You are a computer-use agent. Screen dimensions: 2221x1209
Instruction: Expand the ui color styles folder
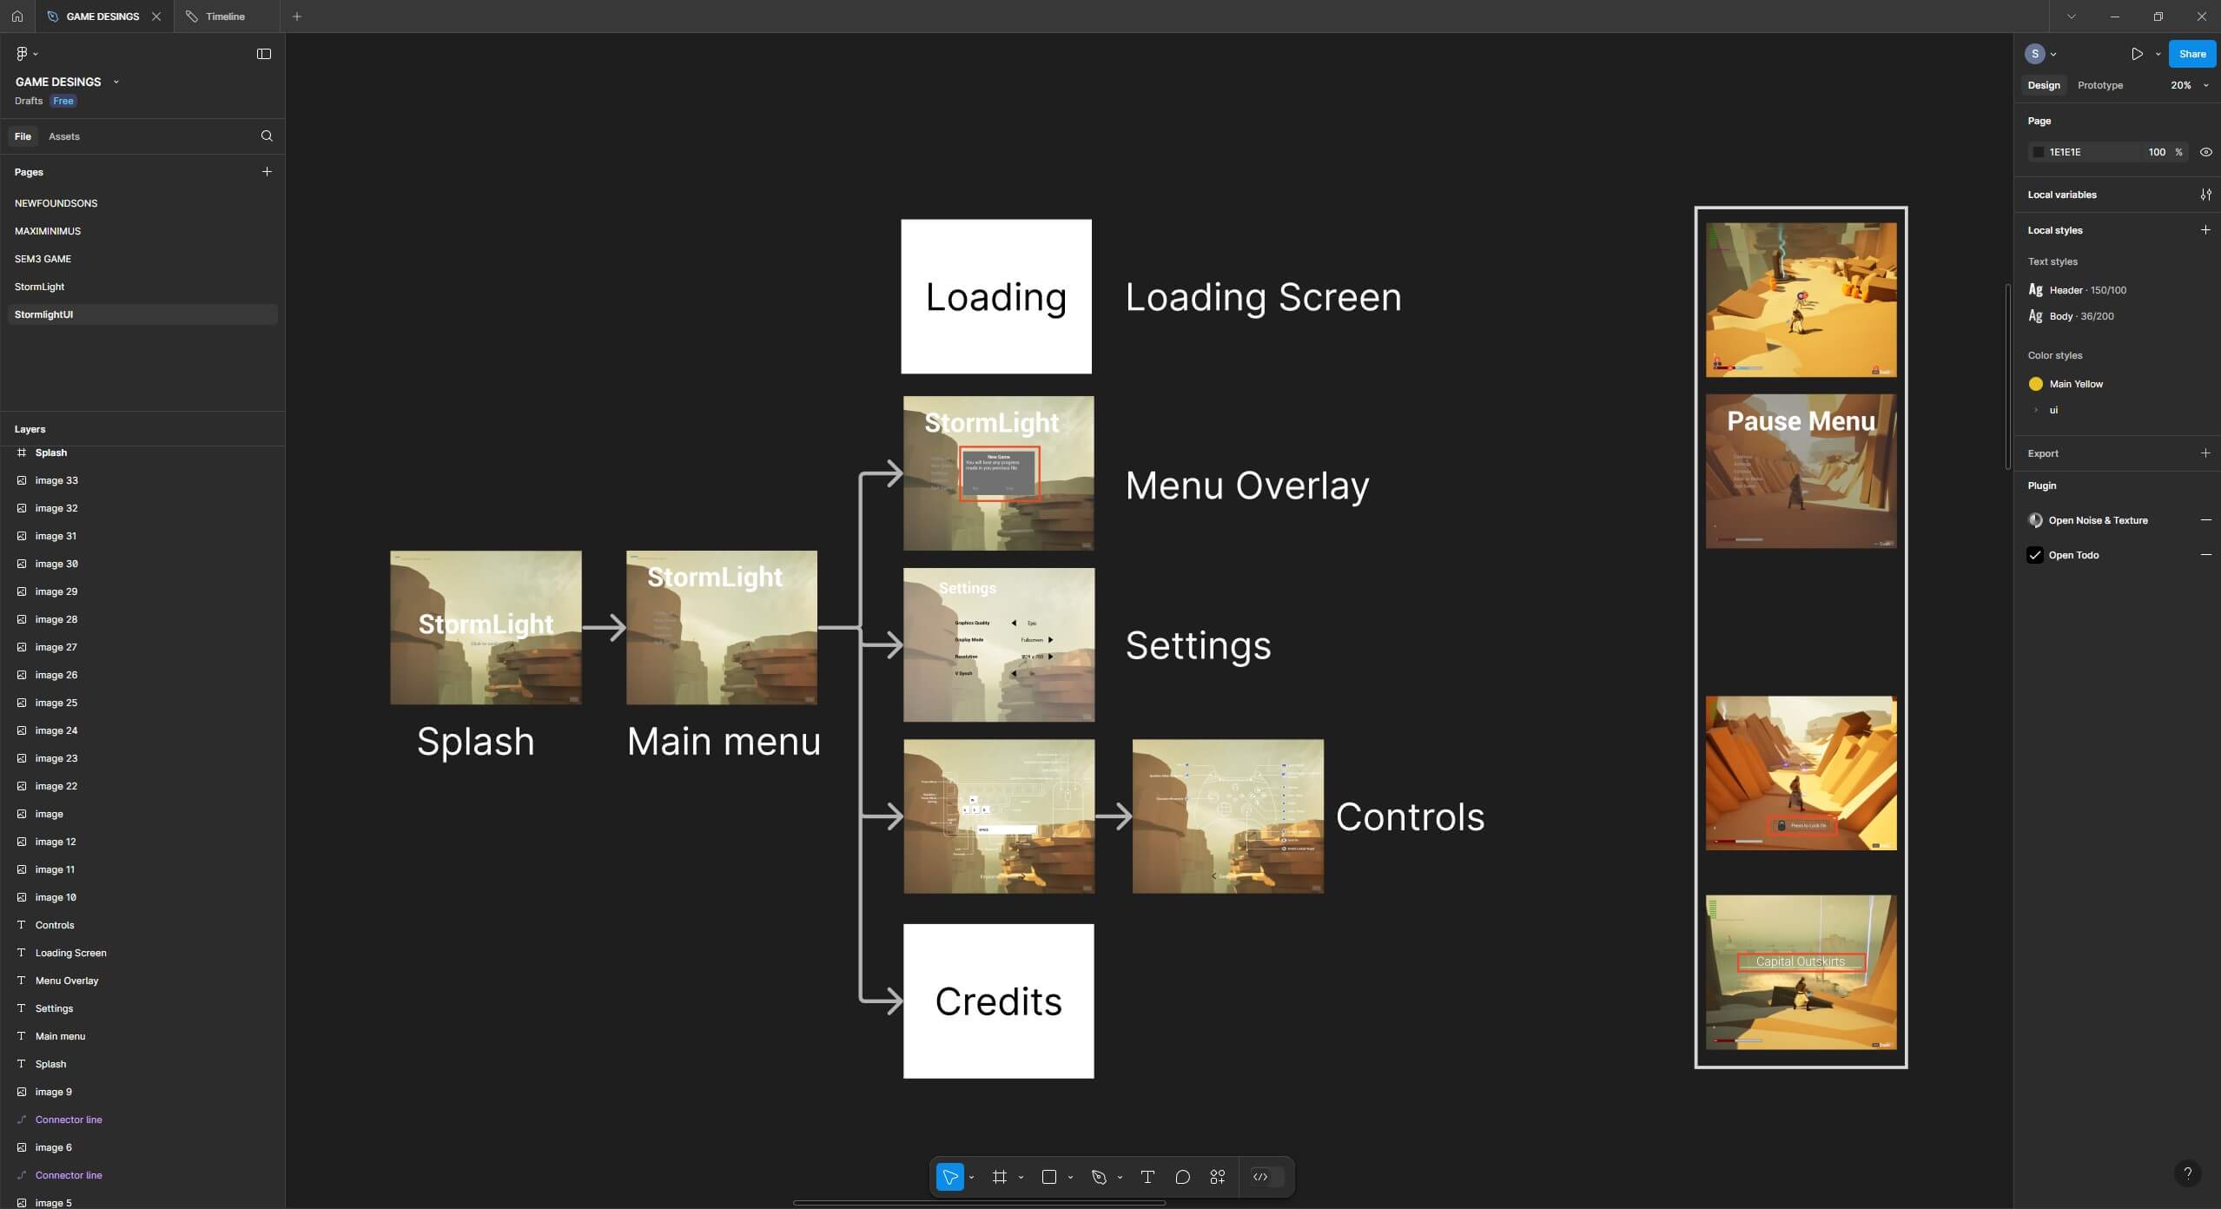click(2036, 410)
